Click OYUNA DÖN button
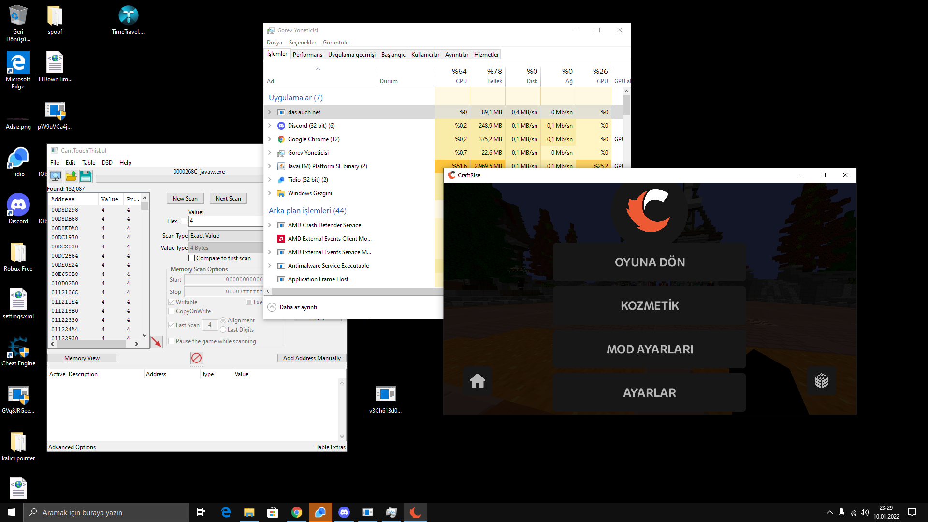Viewport: 928px width, 522px height. [650, 262]
